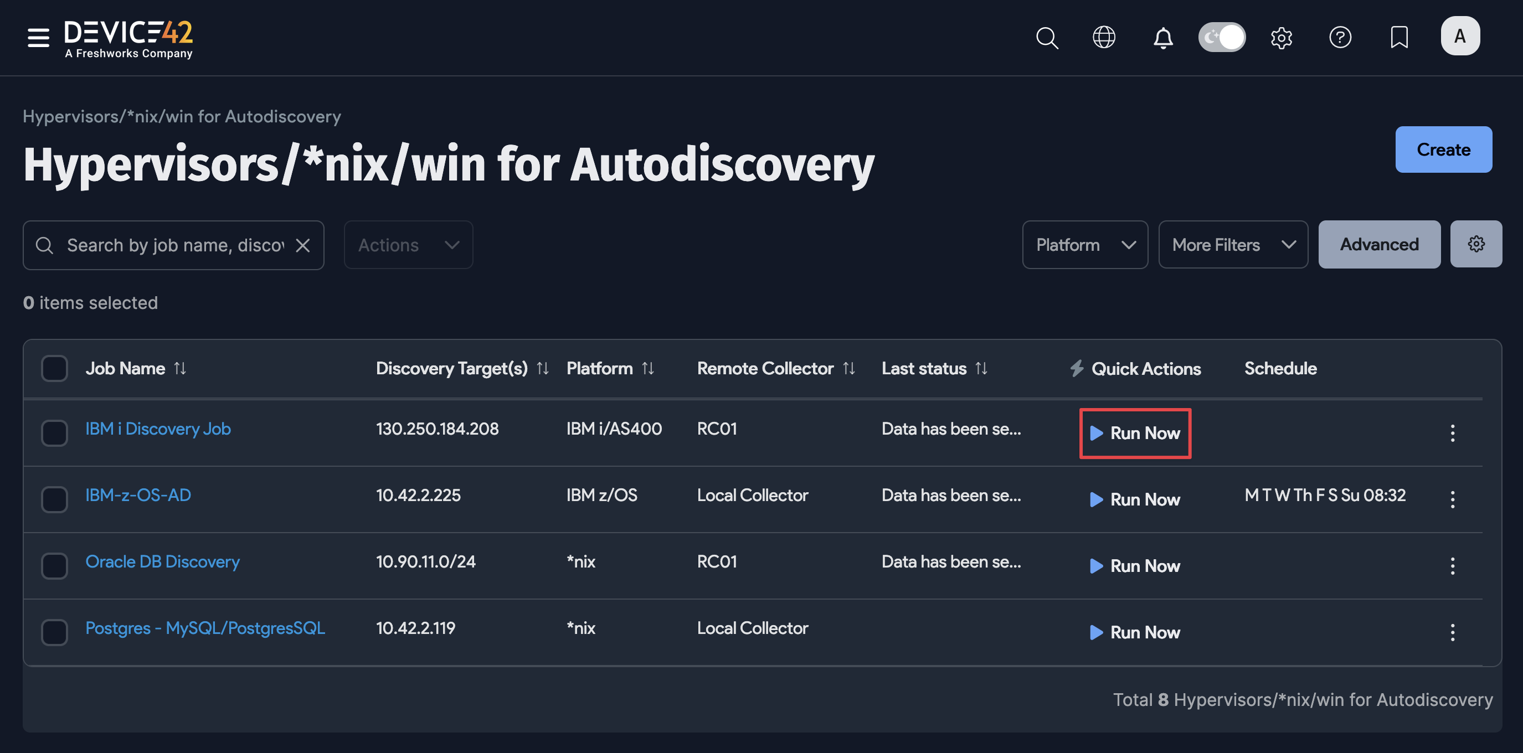This screenshot has width=1523, height=753.
Task: Open the settings gear in the header
Action: (x=1282, y=38)
